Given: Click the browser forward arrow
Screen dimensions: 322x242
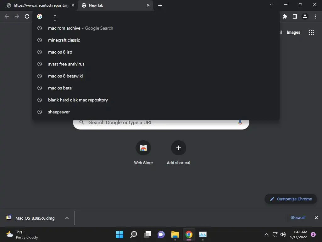Looking at the screenshot, I should click(x=17, y=16).
